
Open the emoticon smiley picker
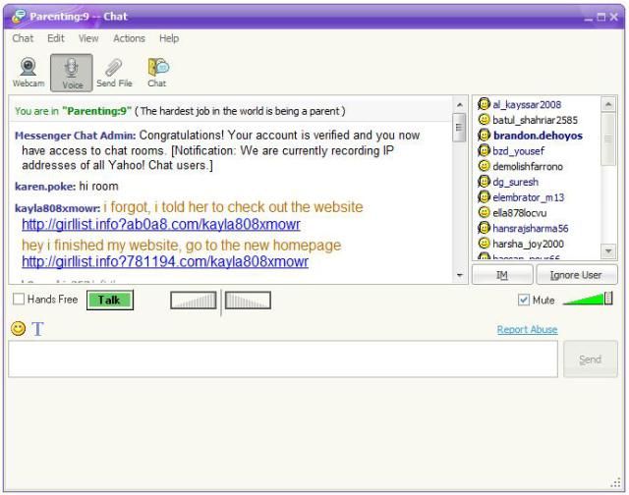(x=18, y=329)
